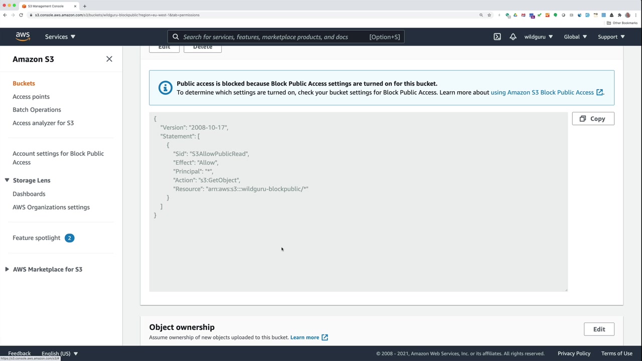This screenshot has width=642, height=361.
Task: Open the Services dropdown menu
Action: click(x=60, y=37)
